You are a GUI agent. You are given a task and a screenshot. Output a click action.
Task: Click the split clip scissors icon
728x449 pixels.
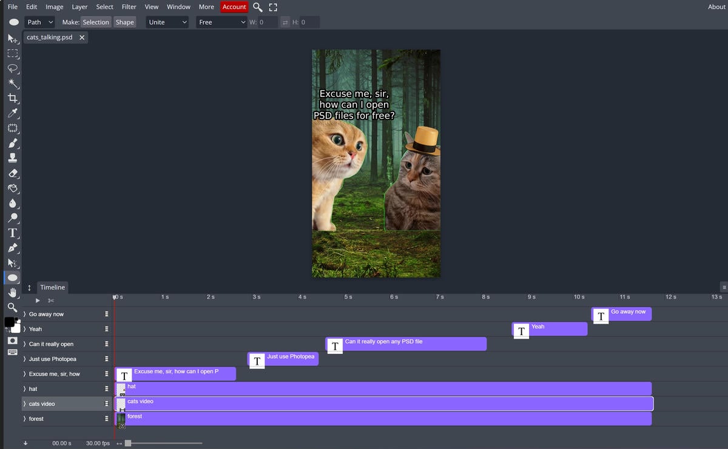(x=51, y=301)
